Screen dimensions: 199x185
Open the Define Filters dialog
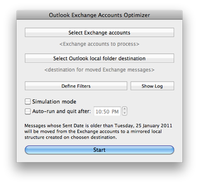(x=76, y=86)
